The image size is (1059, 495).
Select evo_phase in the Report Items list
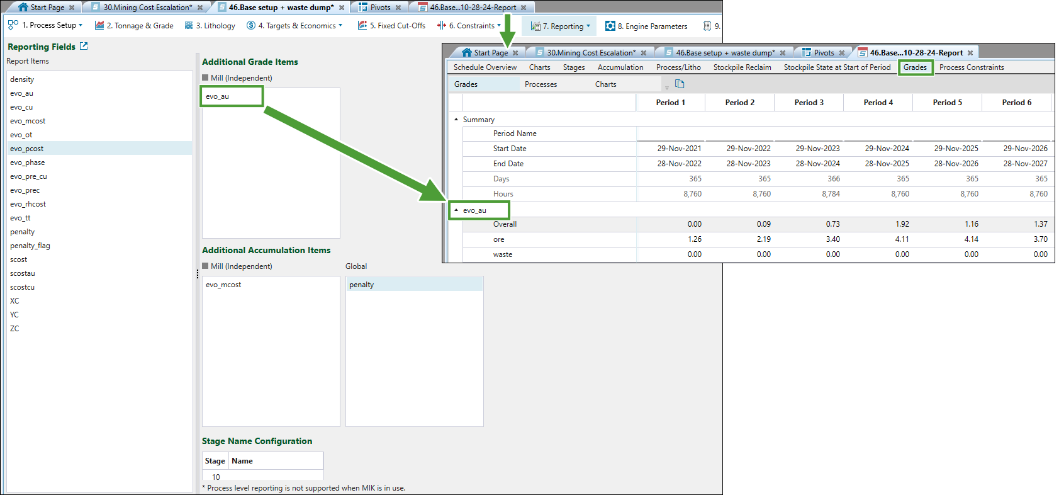[x=99, y=162]
